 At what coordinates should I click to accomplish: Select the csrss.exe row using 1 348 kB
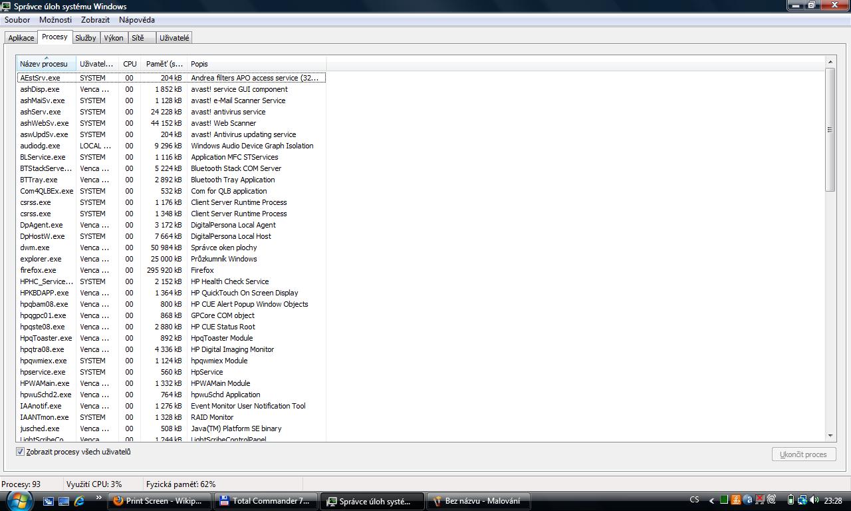tap(171, 214)
